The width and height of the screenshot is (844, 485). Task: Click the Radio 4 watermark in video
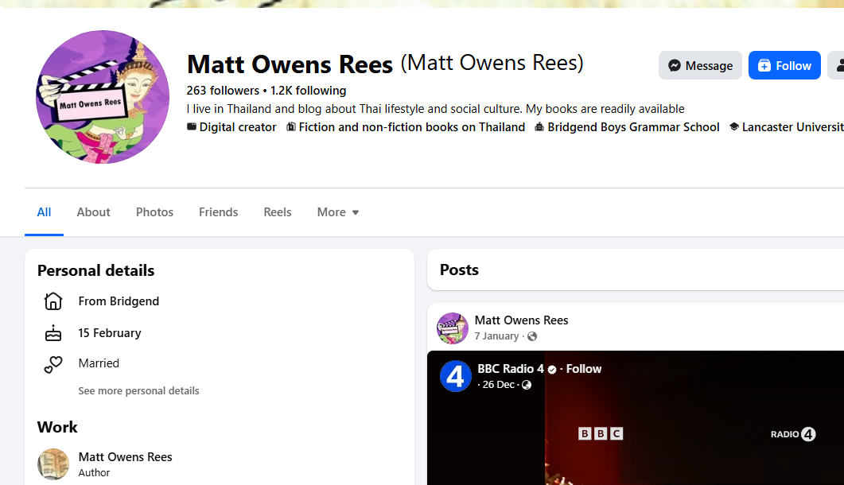793,434
